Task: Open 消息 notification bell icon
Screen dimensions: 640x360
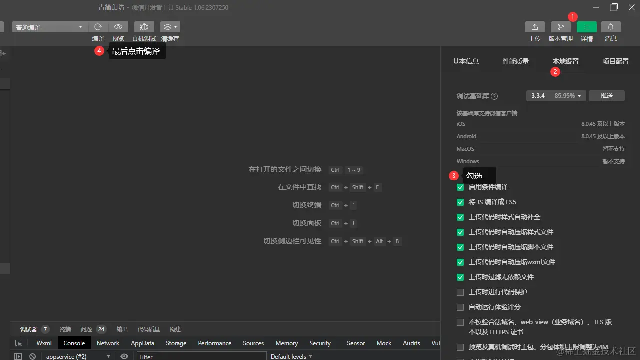Action: tap(611, 27)
